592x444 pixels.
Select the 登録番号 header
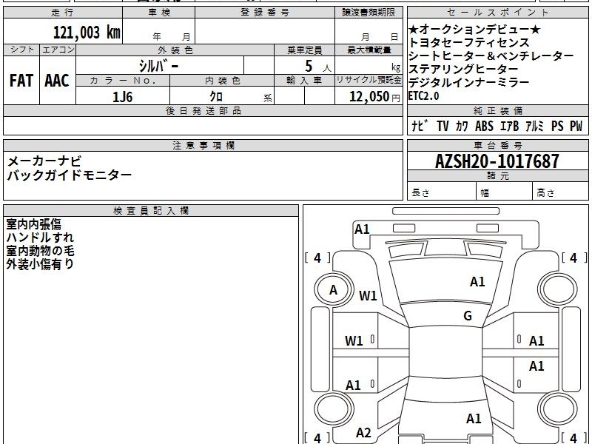265,13
